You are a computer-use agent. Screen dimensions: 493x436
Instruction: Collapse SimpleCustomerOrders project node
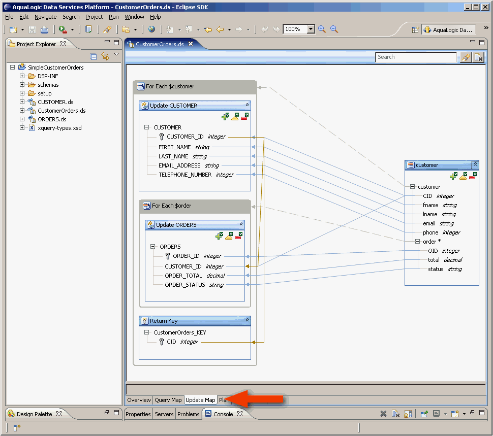click(13, 67)
